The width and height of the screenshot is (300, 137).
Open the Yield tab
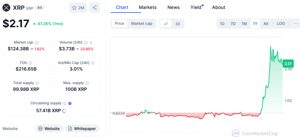point(196,7)
